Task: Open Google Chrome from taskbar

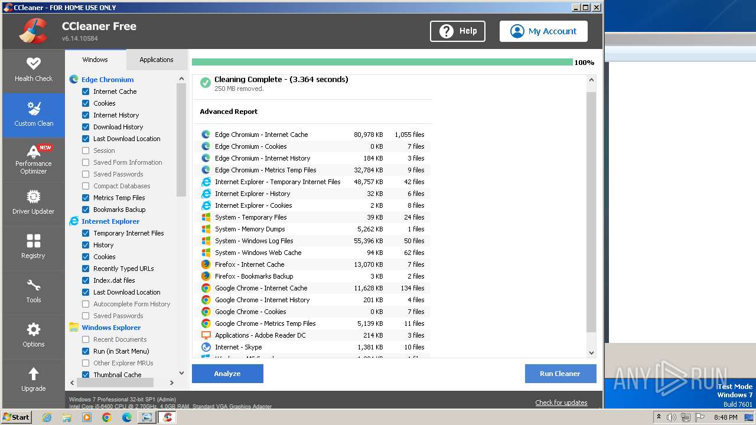Action: click(107, 417)
